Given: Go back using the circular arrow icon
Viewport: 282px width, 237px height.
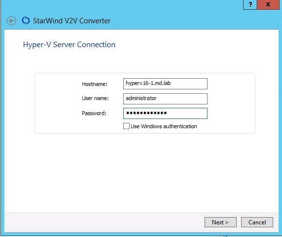Looking at the screenshot, I should (x=12, y=21).
